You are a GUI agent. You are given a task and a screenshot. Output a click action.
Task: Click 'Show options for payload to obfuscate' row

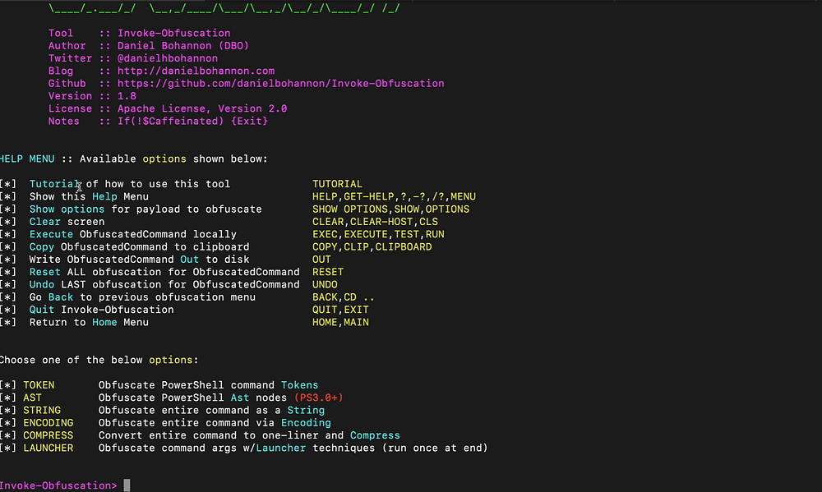tap(145, 209)
